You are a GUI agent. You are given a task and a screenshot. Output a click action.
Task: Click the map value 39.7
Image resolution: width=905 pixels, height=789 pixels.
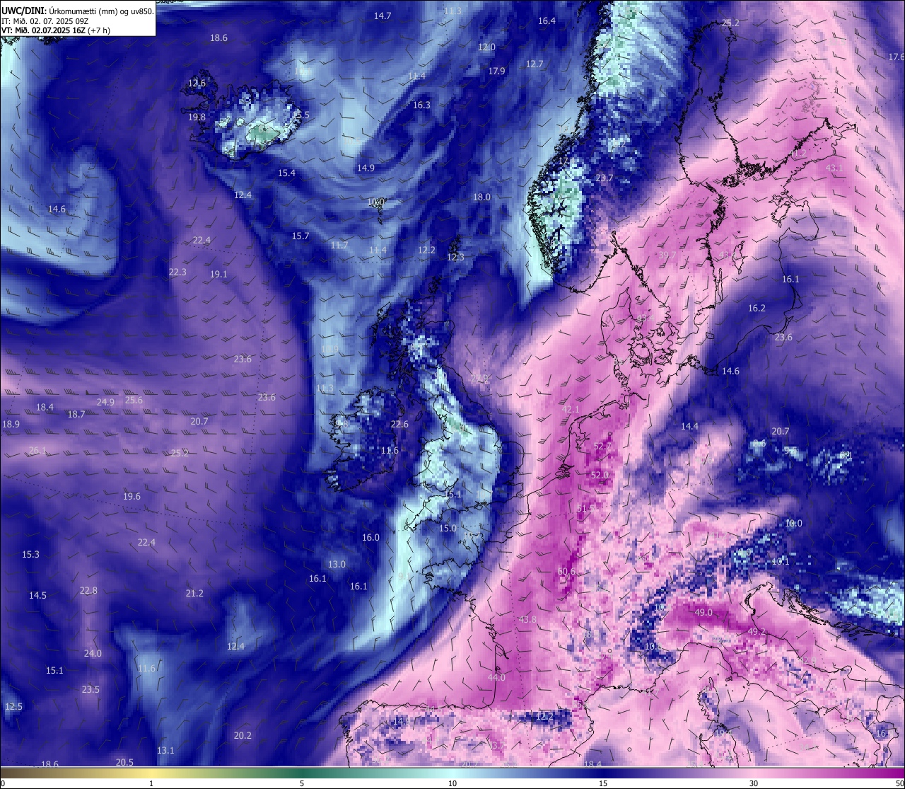(667, 255)
